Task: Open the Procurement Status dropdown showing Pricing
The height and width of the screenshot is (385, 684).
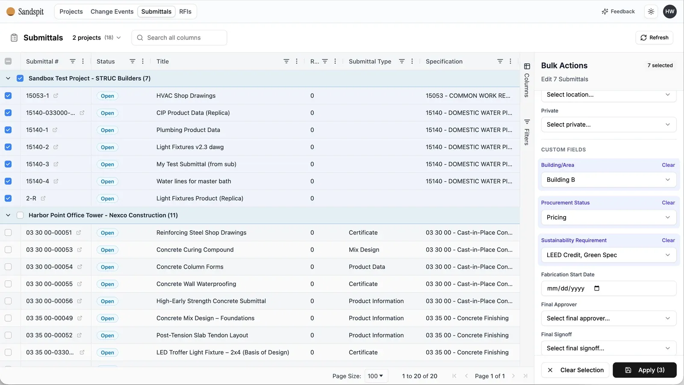Action: point(609,217)
